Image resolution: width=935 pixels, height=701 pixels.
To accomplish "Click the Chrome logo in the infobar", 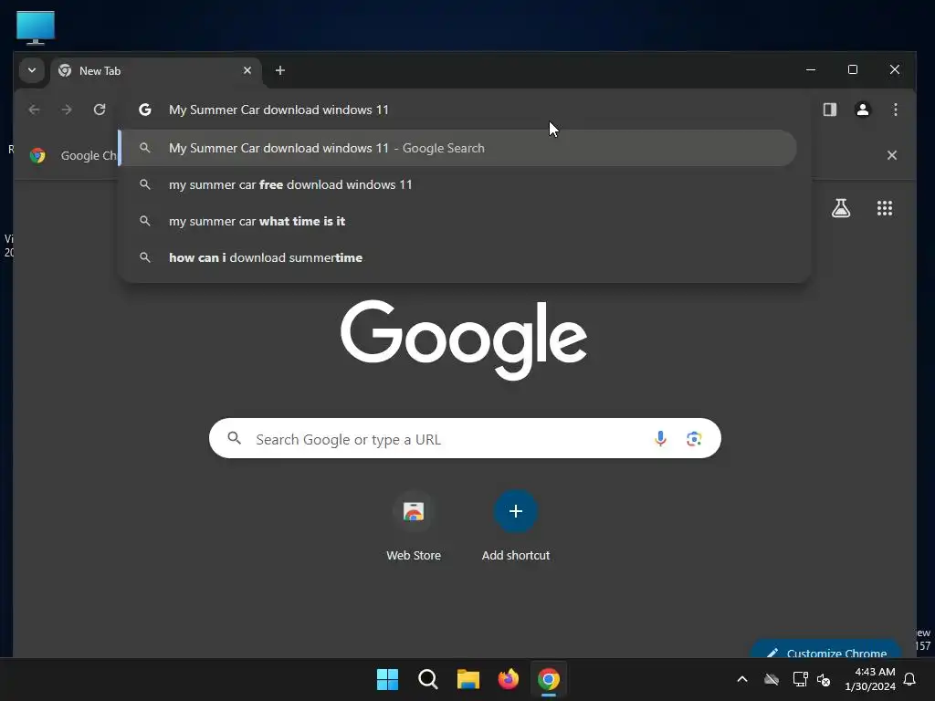I will 37,155.
